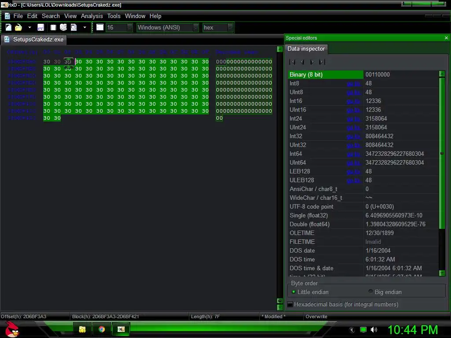Screen dimensions: 451x338
Task: Close the Special editors panel
Action: pyautogui.click(x=446, y=38)
